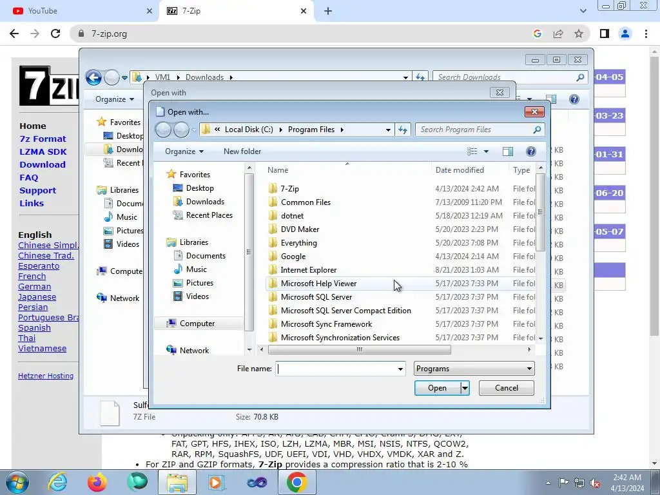
Task: Sort by the Date modified column header
Action: point(460,170)
